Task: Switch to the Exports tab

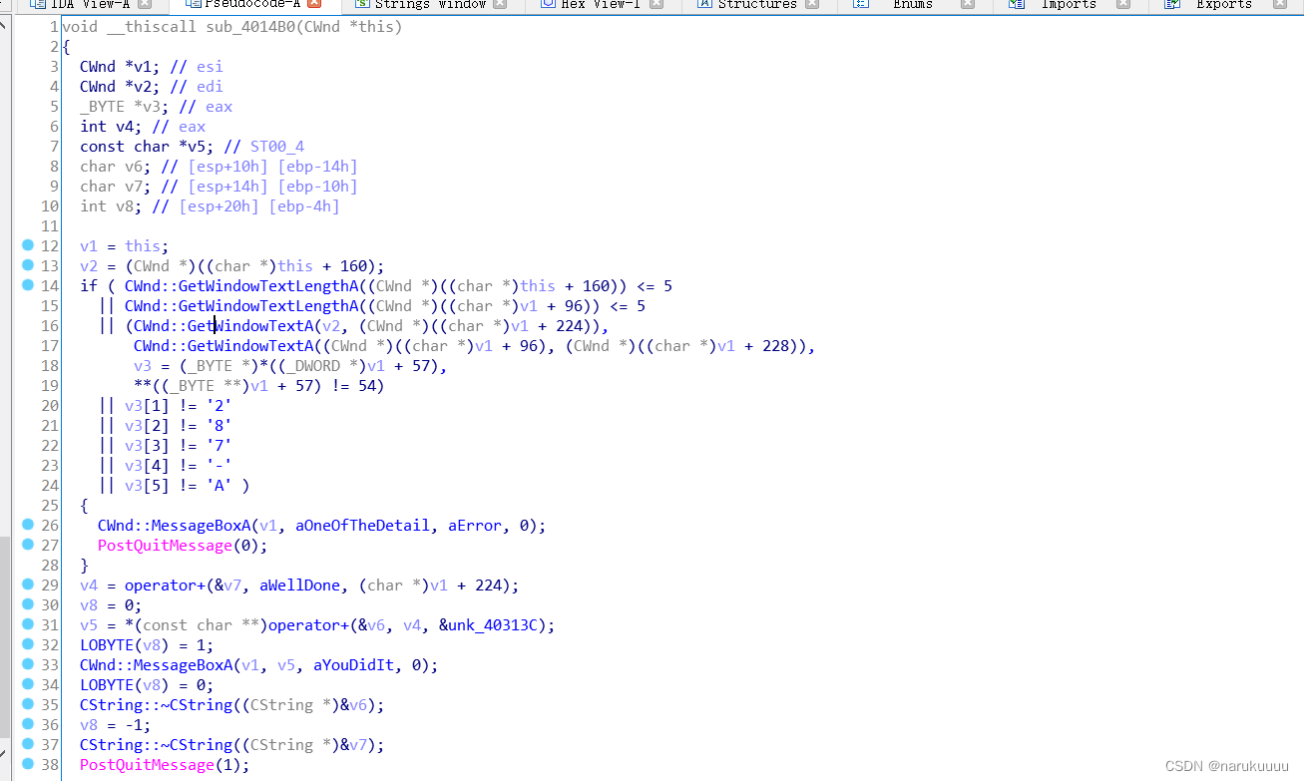Action: coord(1224,4)
